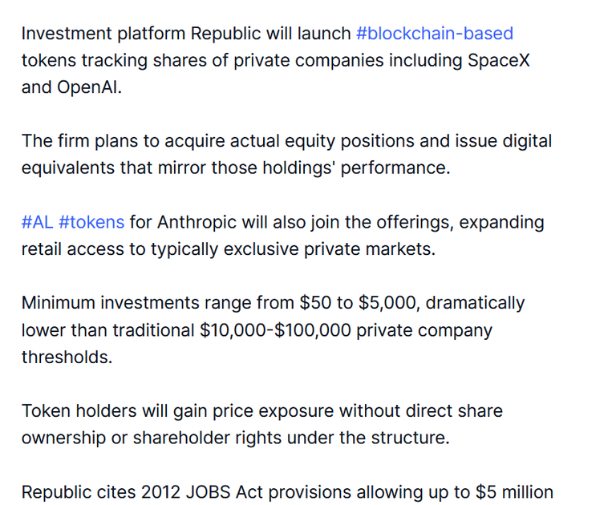Open the #tokens hashtag link
616x505 pixels.
click(91, 222)
